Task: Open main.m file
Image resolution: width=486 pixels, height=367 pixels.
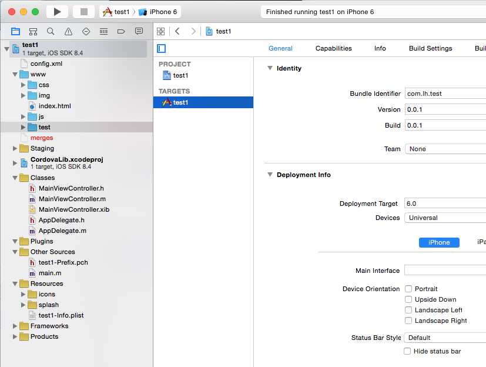Action: click(49, 273)
